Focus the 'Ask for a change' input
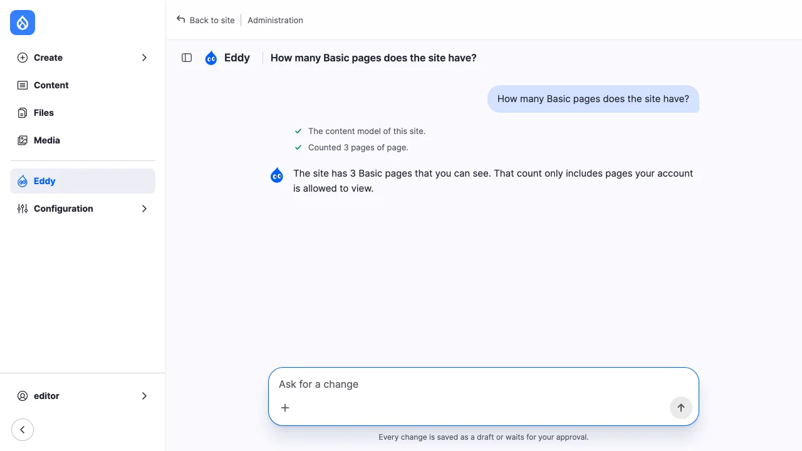The width and height of the screenshot is (802, 451). pos(484,384)
